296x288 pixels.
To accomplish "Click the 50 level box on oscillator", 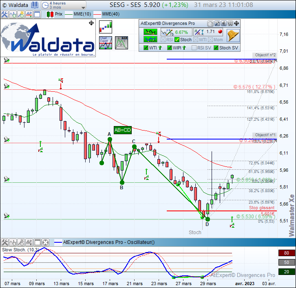I will 287,262.
